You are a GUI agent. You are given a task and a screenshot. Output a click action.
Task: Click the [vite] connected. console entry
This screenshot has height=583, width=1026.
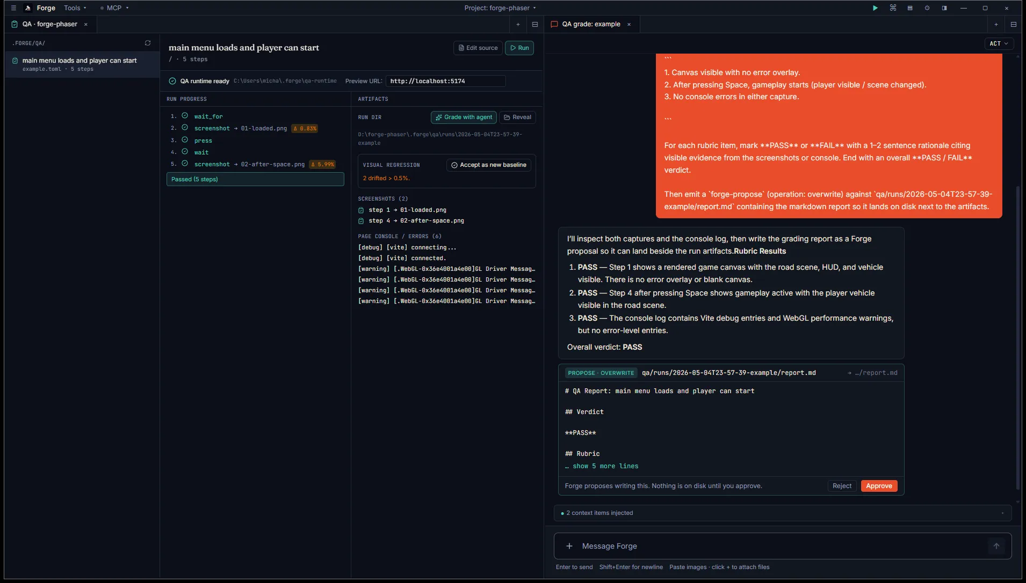402,259
